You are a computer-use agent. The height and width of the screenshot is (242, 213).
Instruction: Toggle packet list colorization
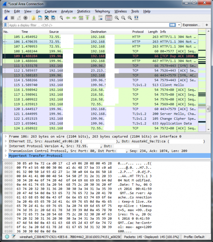click(x=109, y=18)
